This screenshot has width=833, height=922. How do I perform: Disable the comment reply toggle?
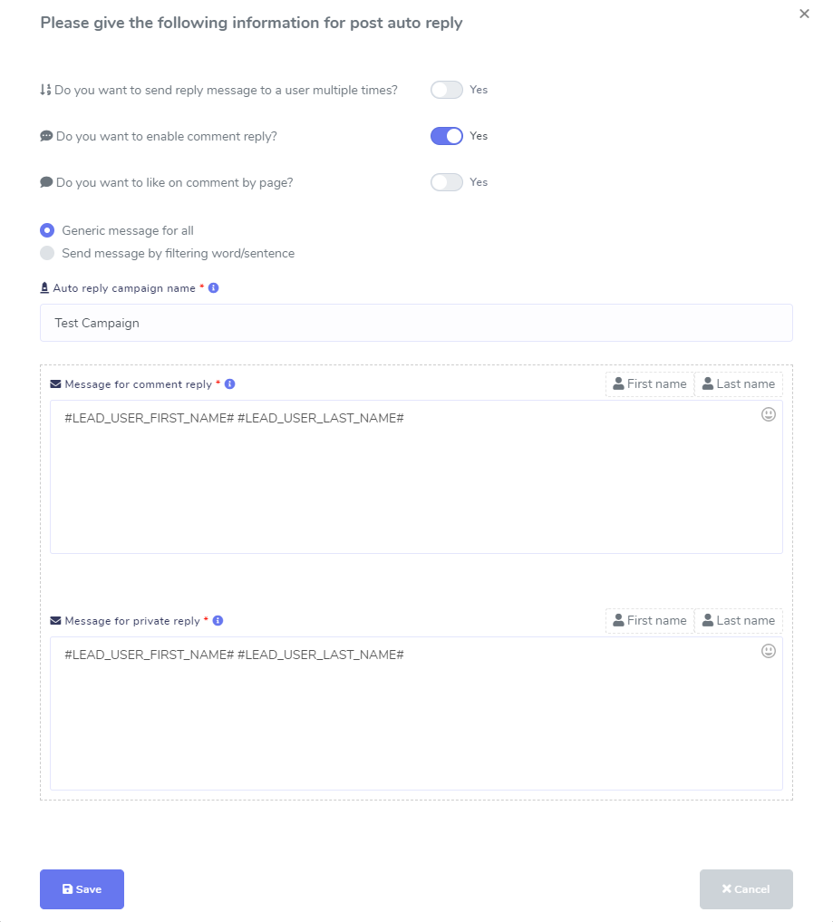point(446,135)
